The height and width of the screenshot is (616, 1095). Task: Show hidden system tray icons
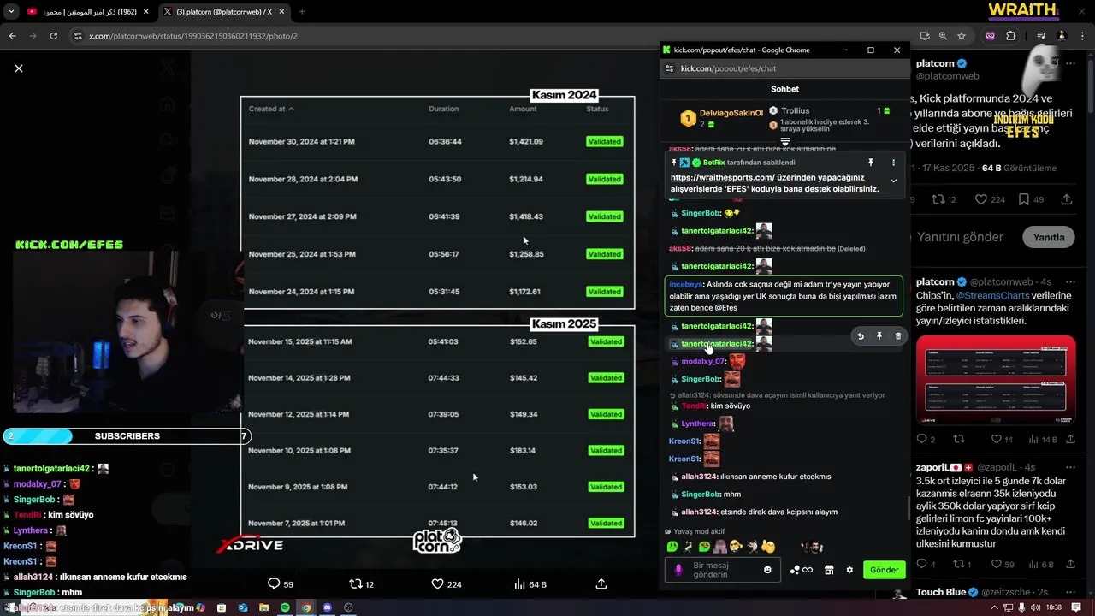pyautogui.click(x=994, y=607)
